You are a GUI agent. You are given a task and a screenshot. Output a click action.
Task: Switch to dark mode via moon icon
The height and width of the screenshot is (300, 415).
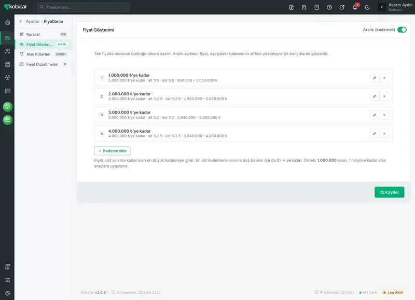pos(367,7)
